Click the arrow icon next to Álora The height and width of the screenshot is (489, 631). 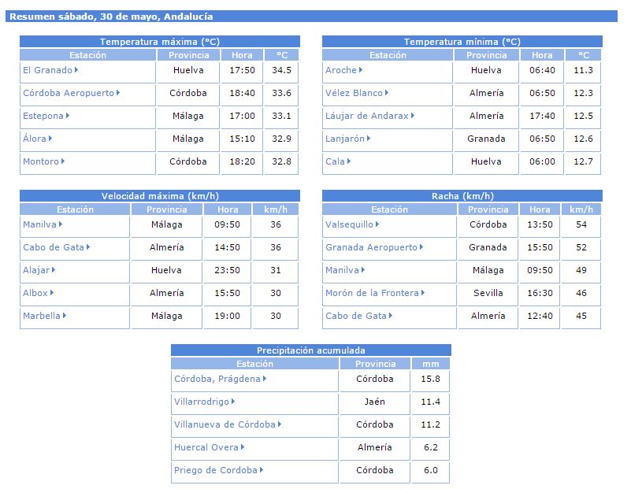point(50,139)
